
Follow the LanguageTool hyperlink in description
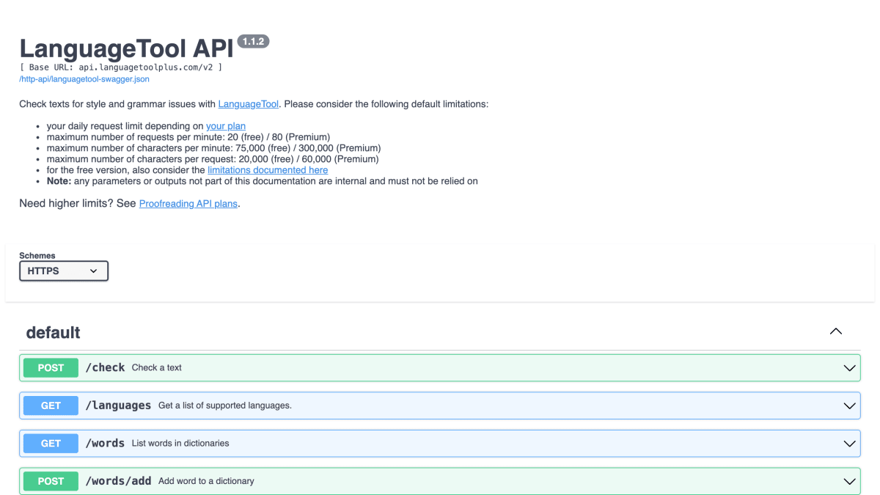pos(249,104)
